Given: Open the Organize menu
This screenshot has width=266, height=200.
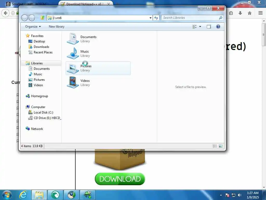Looking at the screenshot, I should tap(33, 27).
